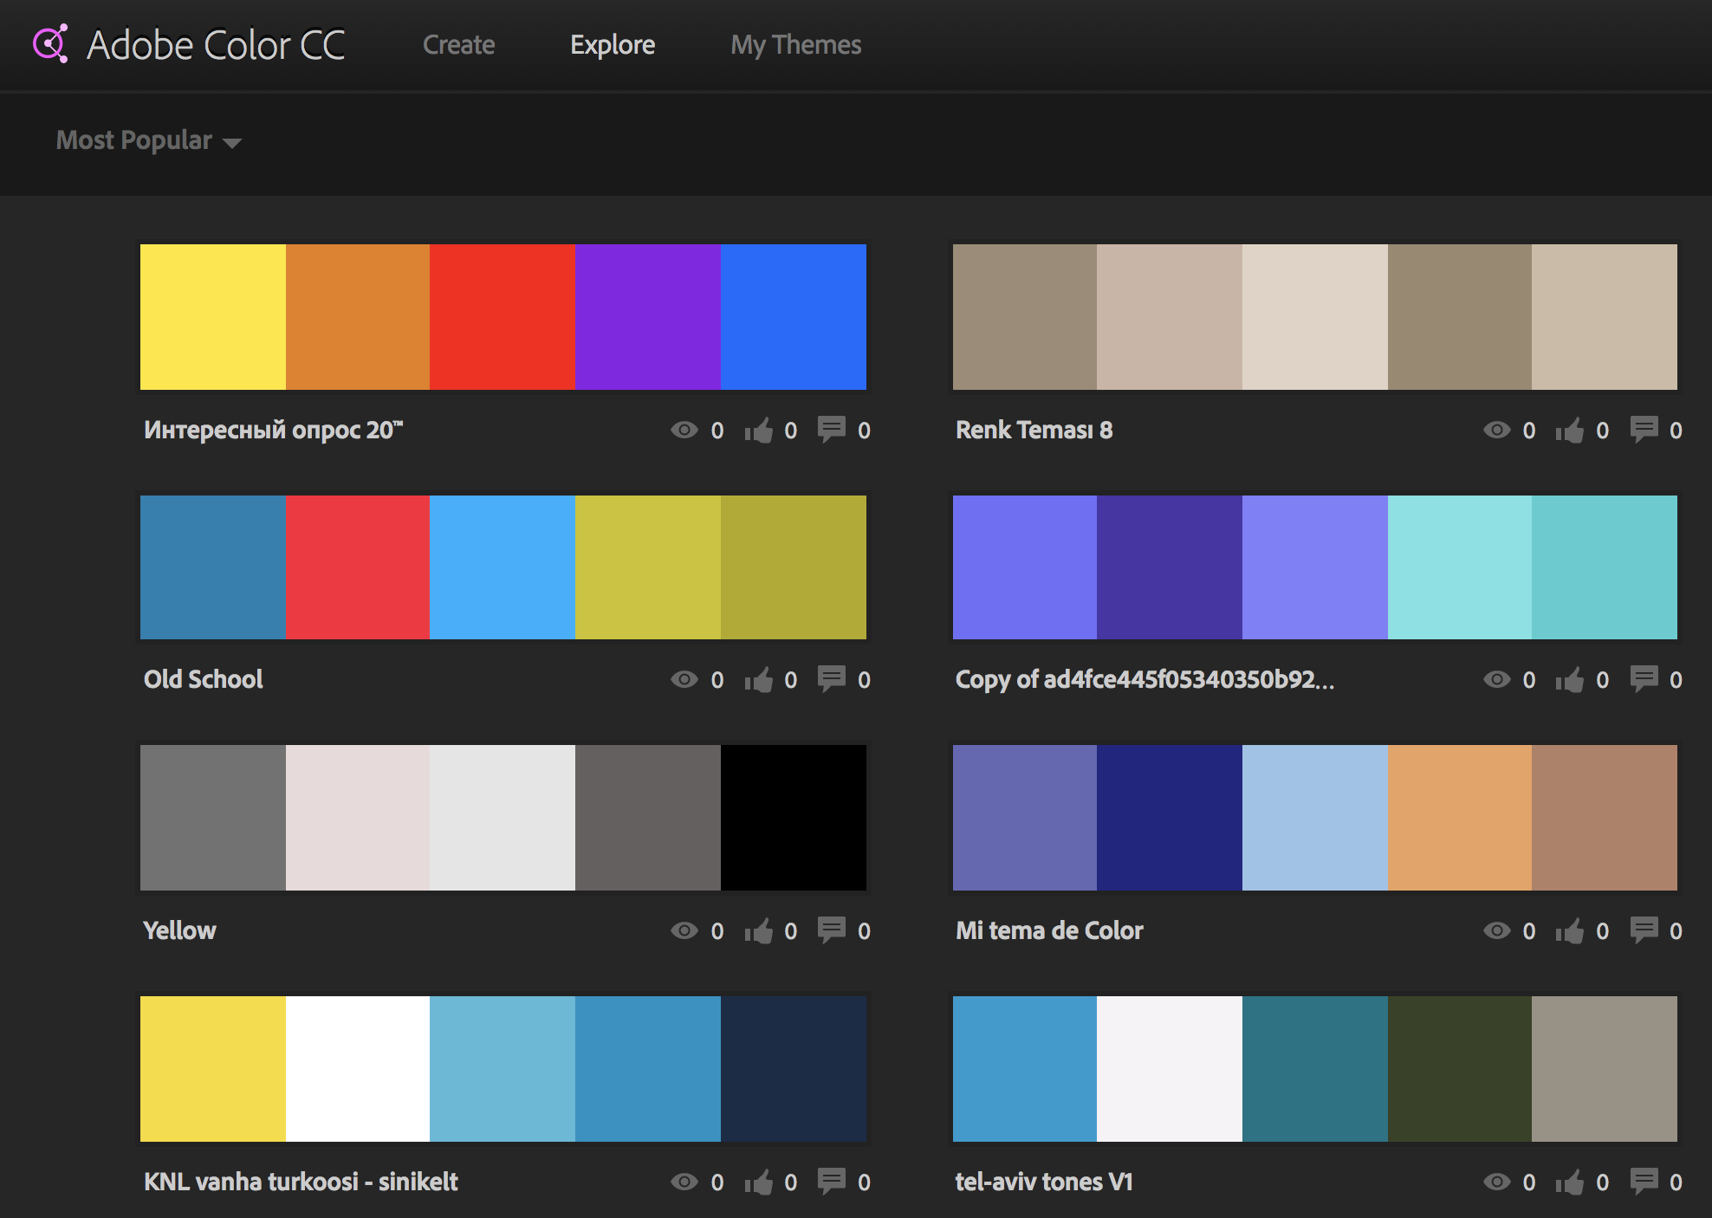Click eye icon for Copy of ad4fce theme
This screenshot has width=1712, height=1218.
click(1496, 680)
